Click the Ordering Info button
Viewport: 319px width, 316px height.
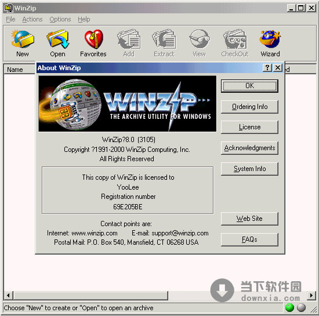[249, 107]
